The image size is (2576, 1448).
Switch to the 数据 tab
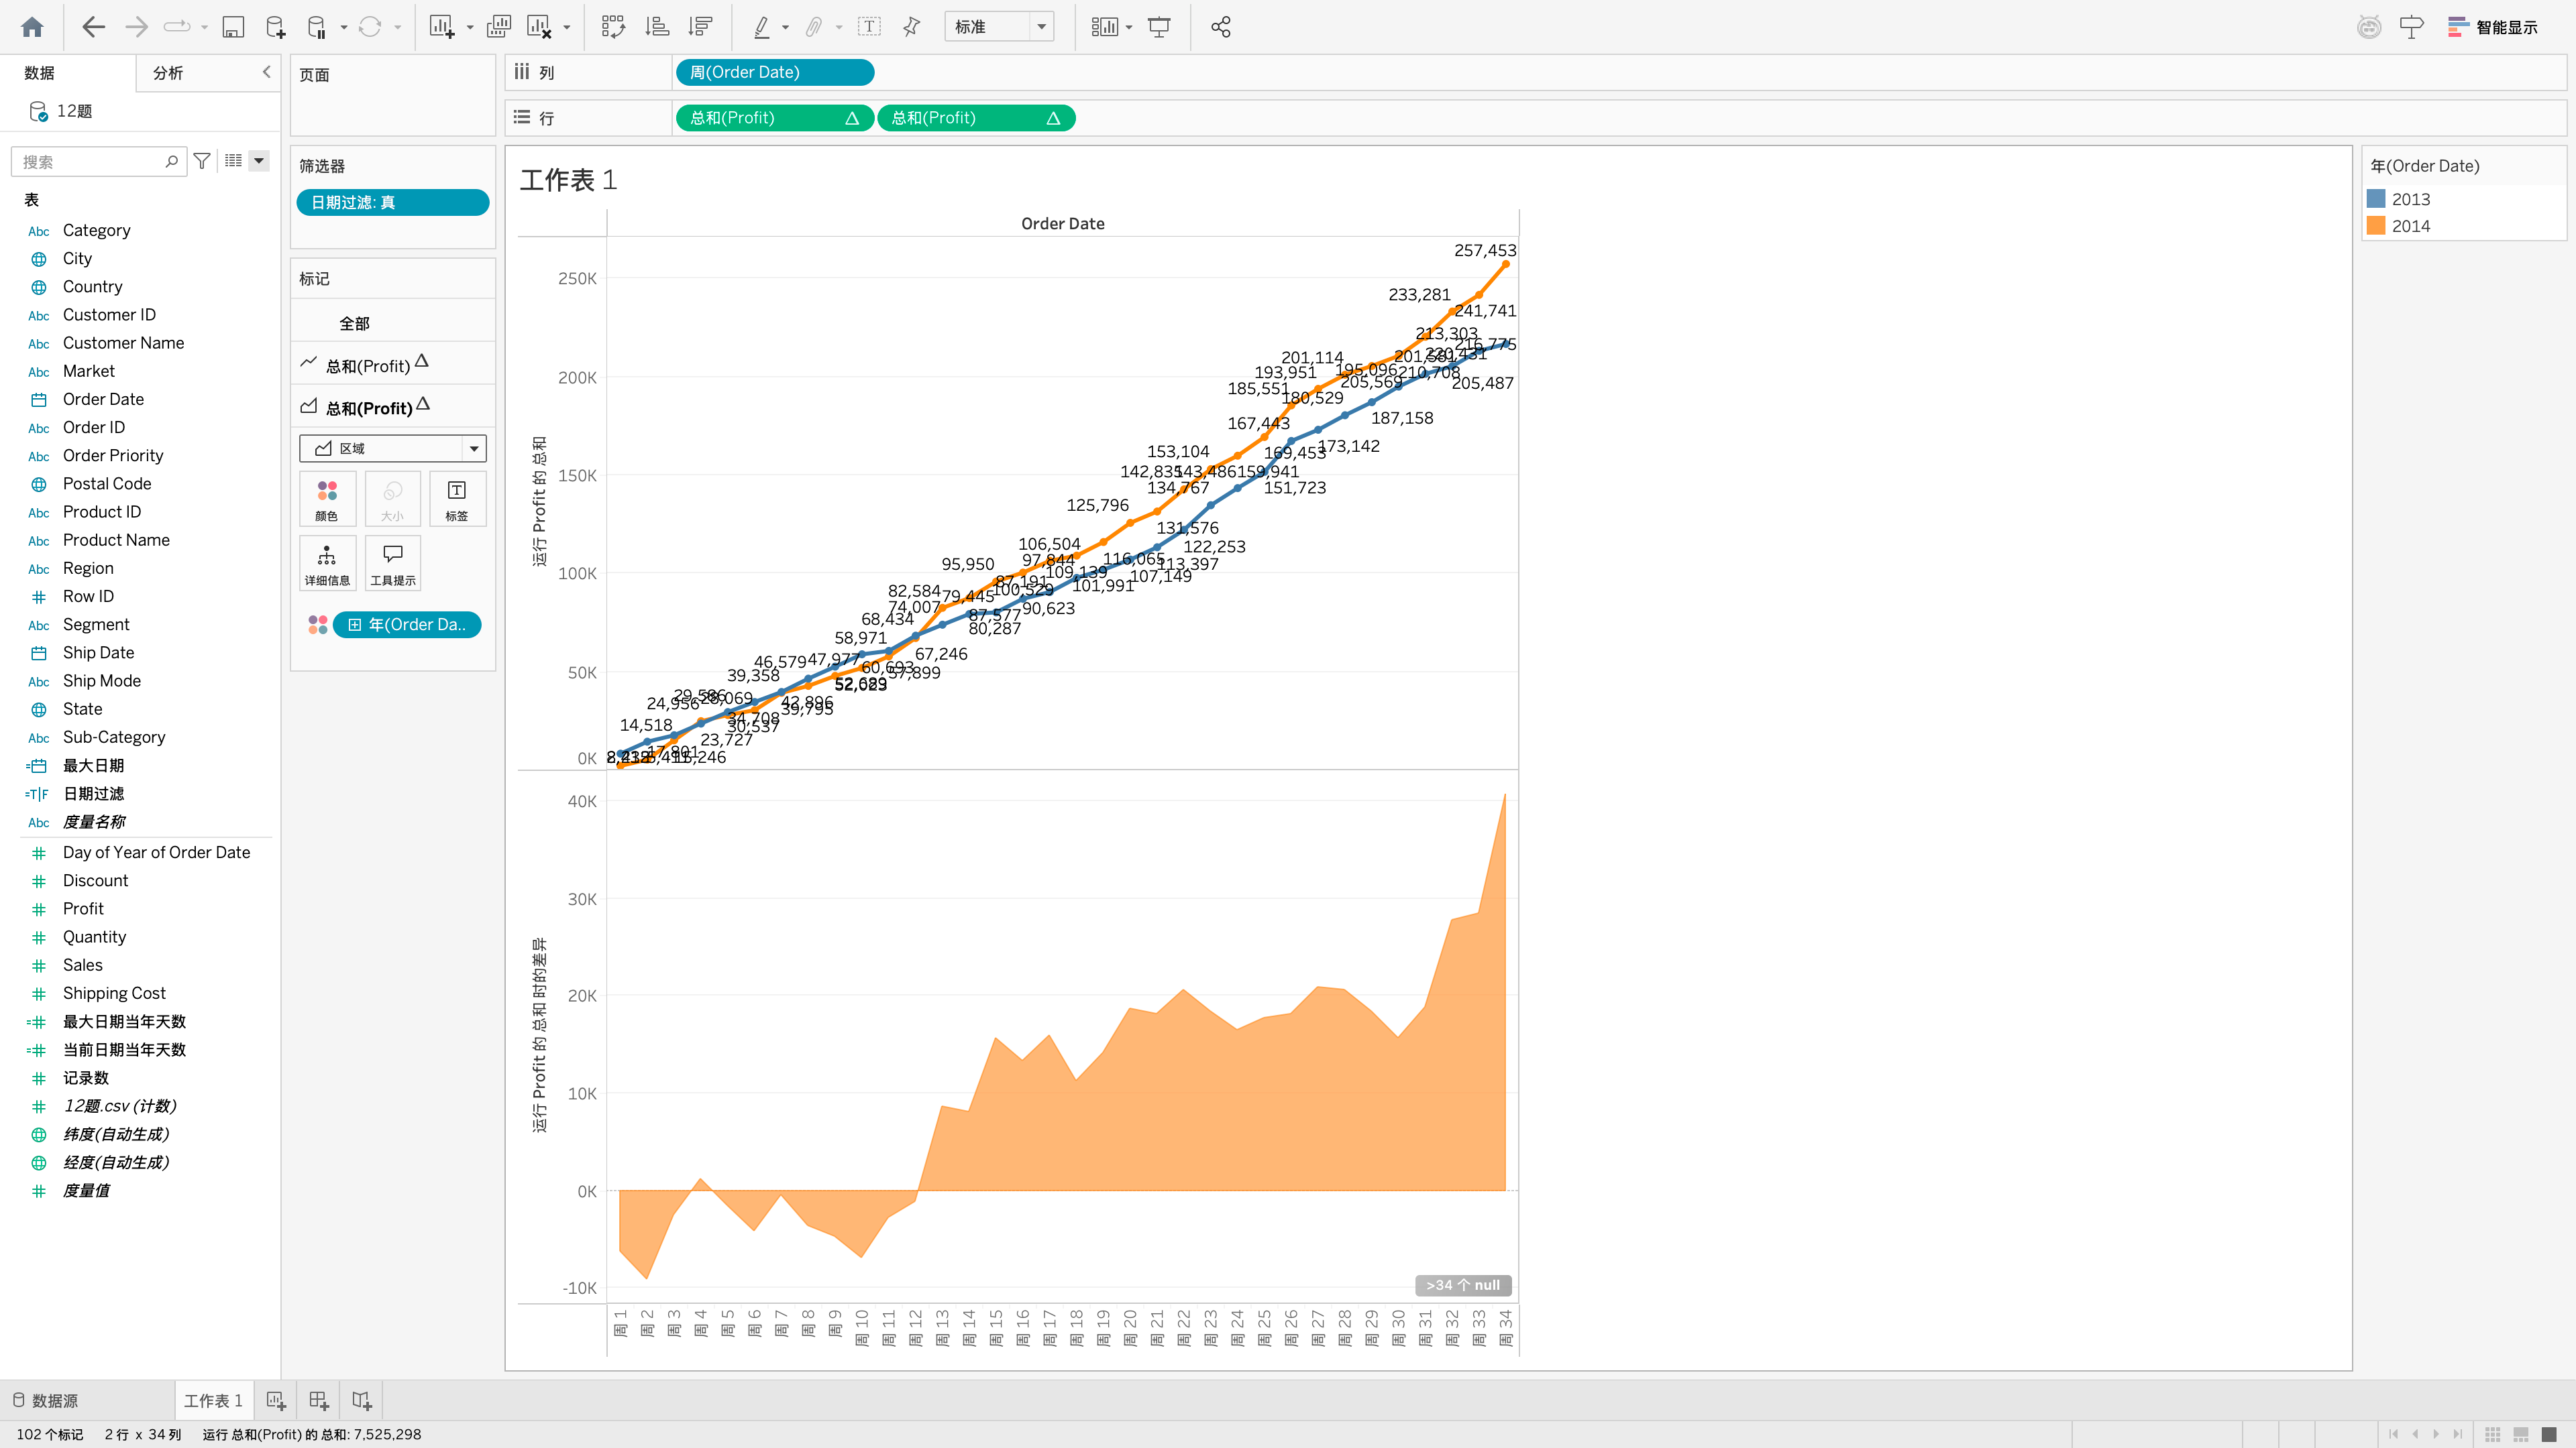coord(40,73)
